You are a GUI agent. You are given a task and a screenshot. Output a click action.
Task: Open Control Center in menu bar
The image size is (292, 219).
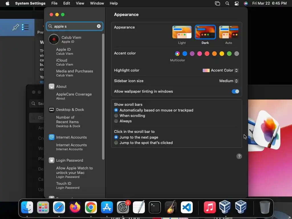(236, 3)
